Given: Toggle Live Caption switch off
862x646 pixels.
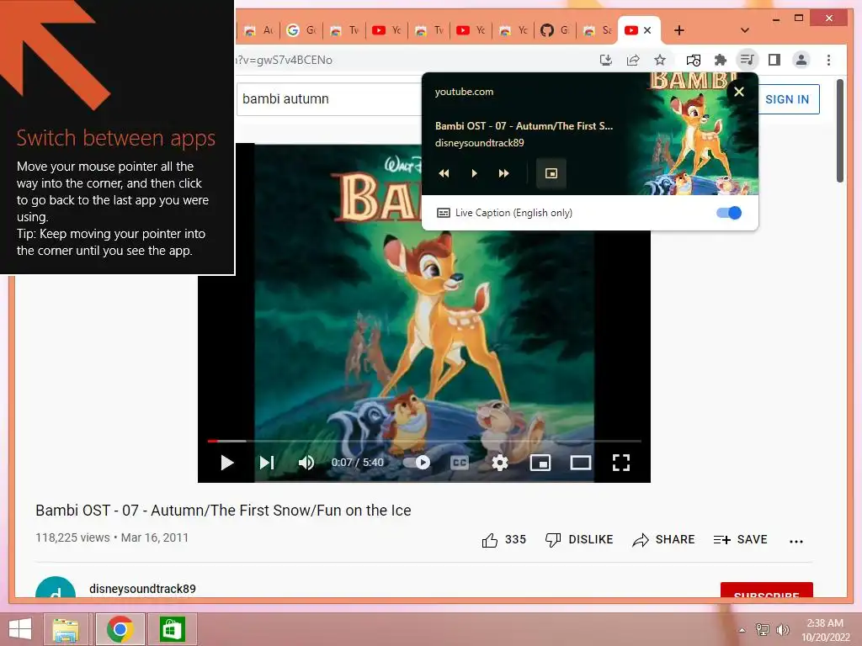Looking at the screenshot, I should pos(729,213).
